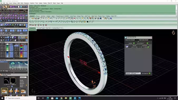Screen dimensions: 178x100
Task: Toggle the Mirror checkbox in Micro Prong Cutter
Action: pos(12,86)
